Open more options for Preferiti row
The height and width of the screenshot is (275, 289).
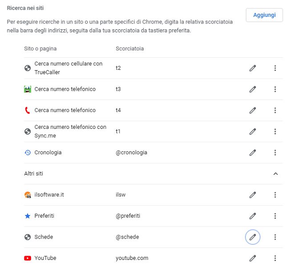pyautogui.click(x=275, y=215)
